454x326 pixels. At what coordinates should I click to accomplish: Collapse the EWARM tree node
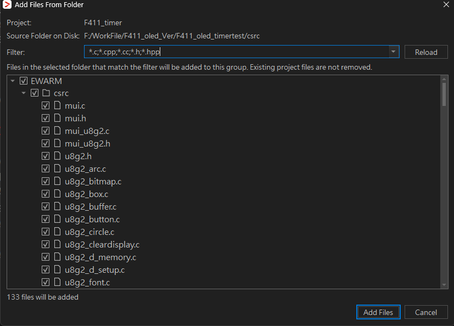coord(13,81)
